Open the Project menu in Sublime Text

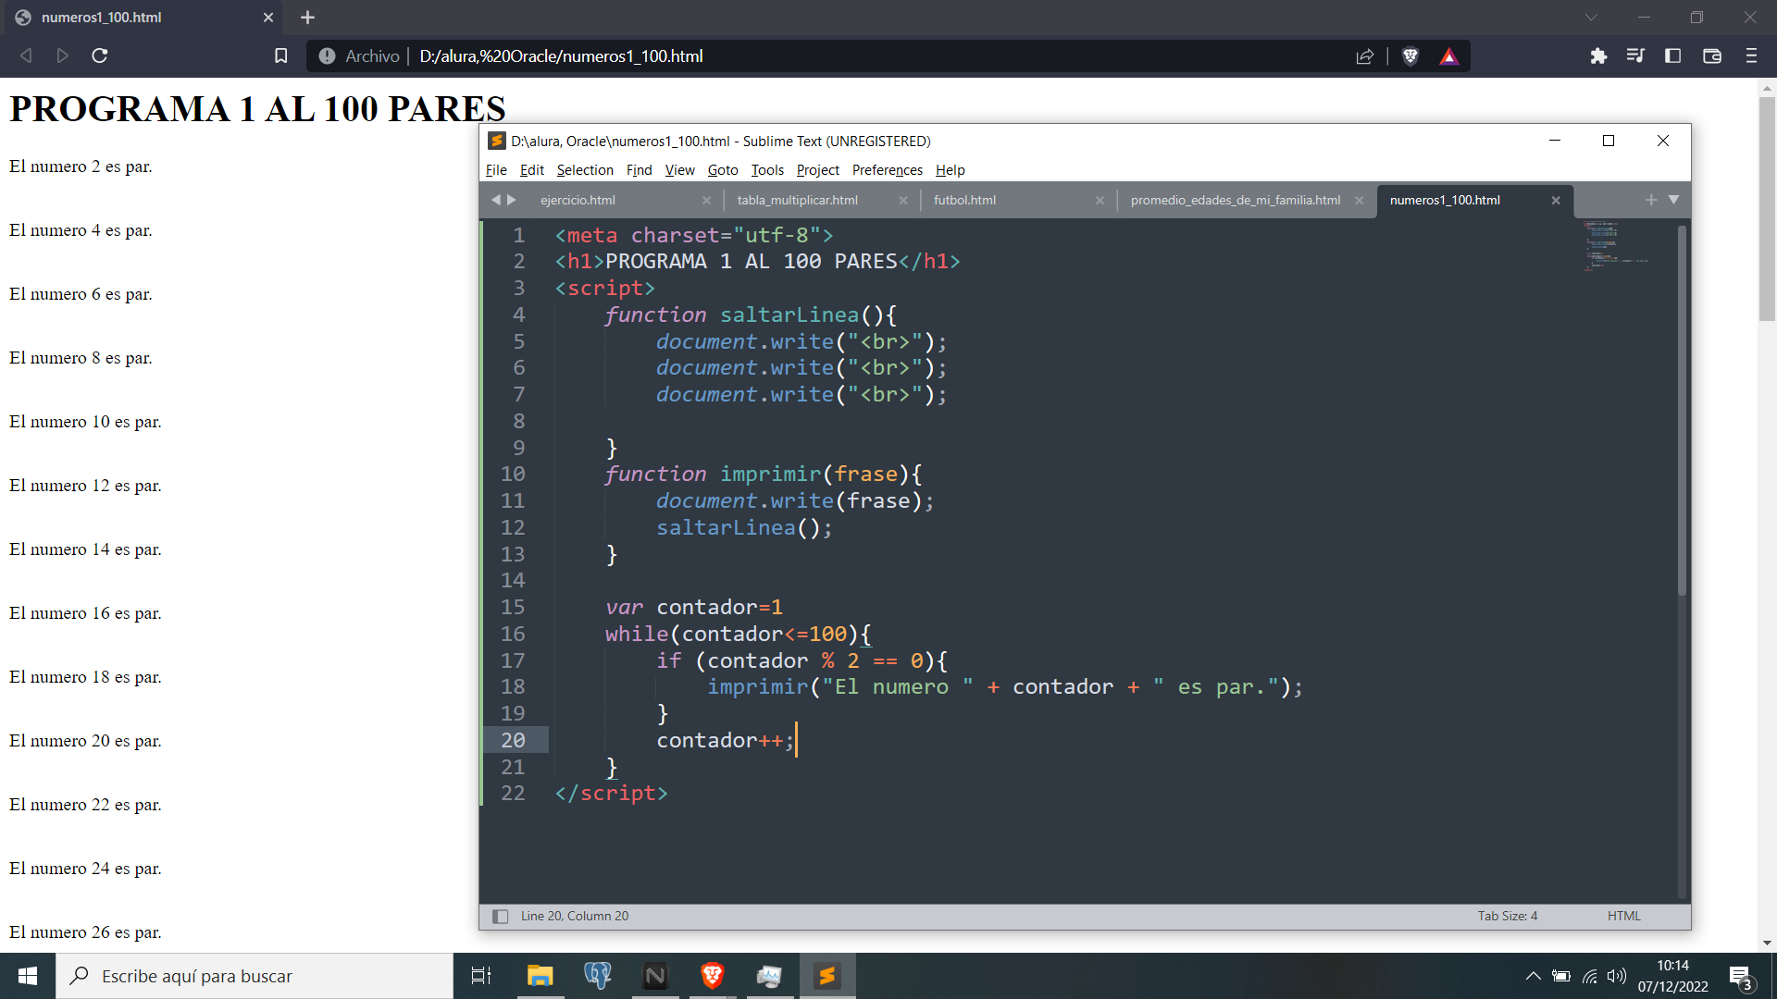[x=818, y=170]
